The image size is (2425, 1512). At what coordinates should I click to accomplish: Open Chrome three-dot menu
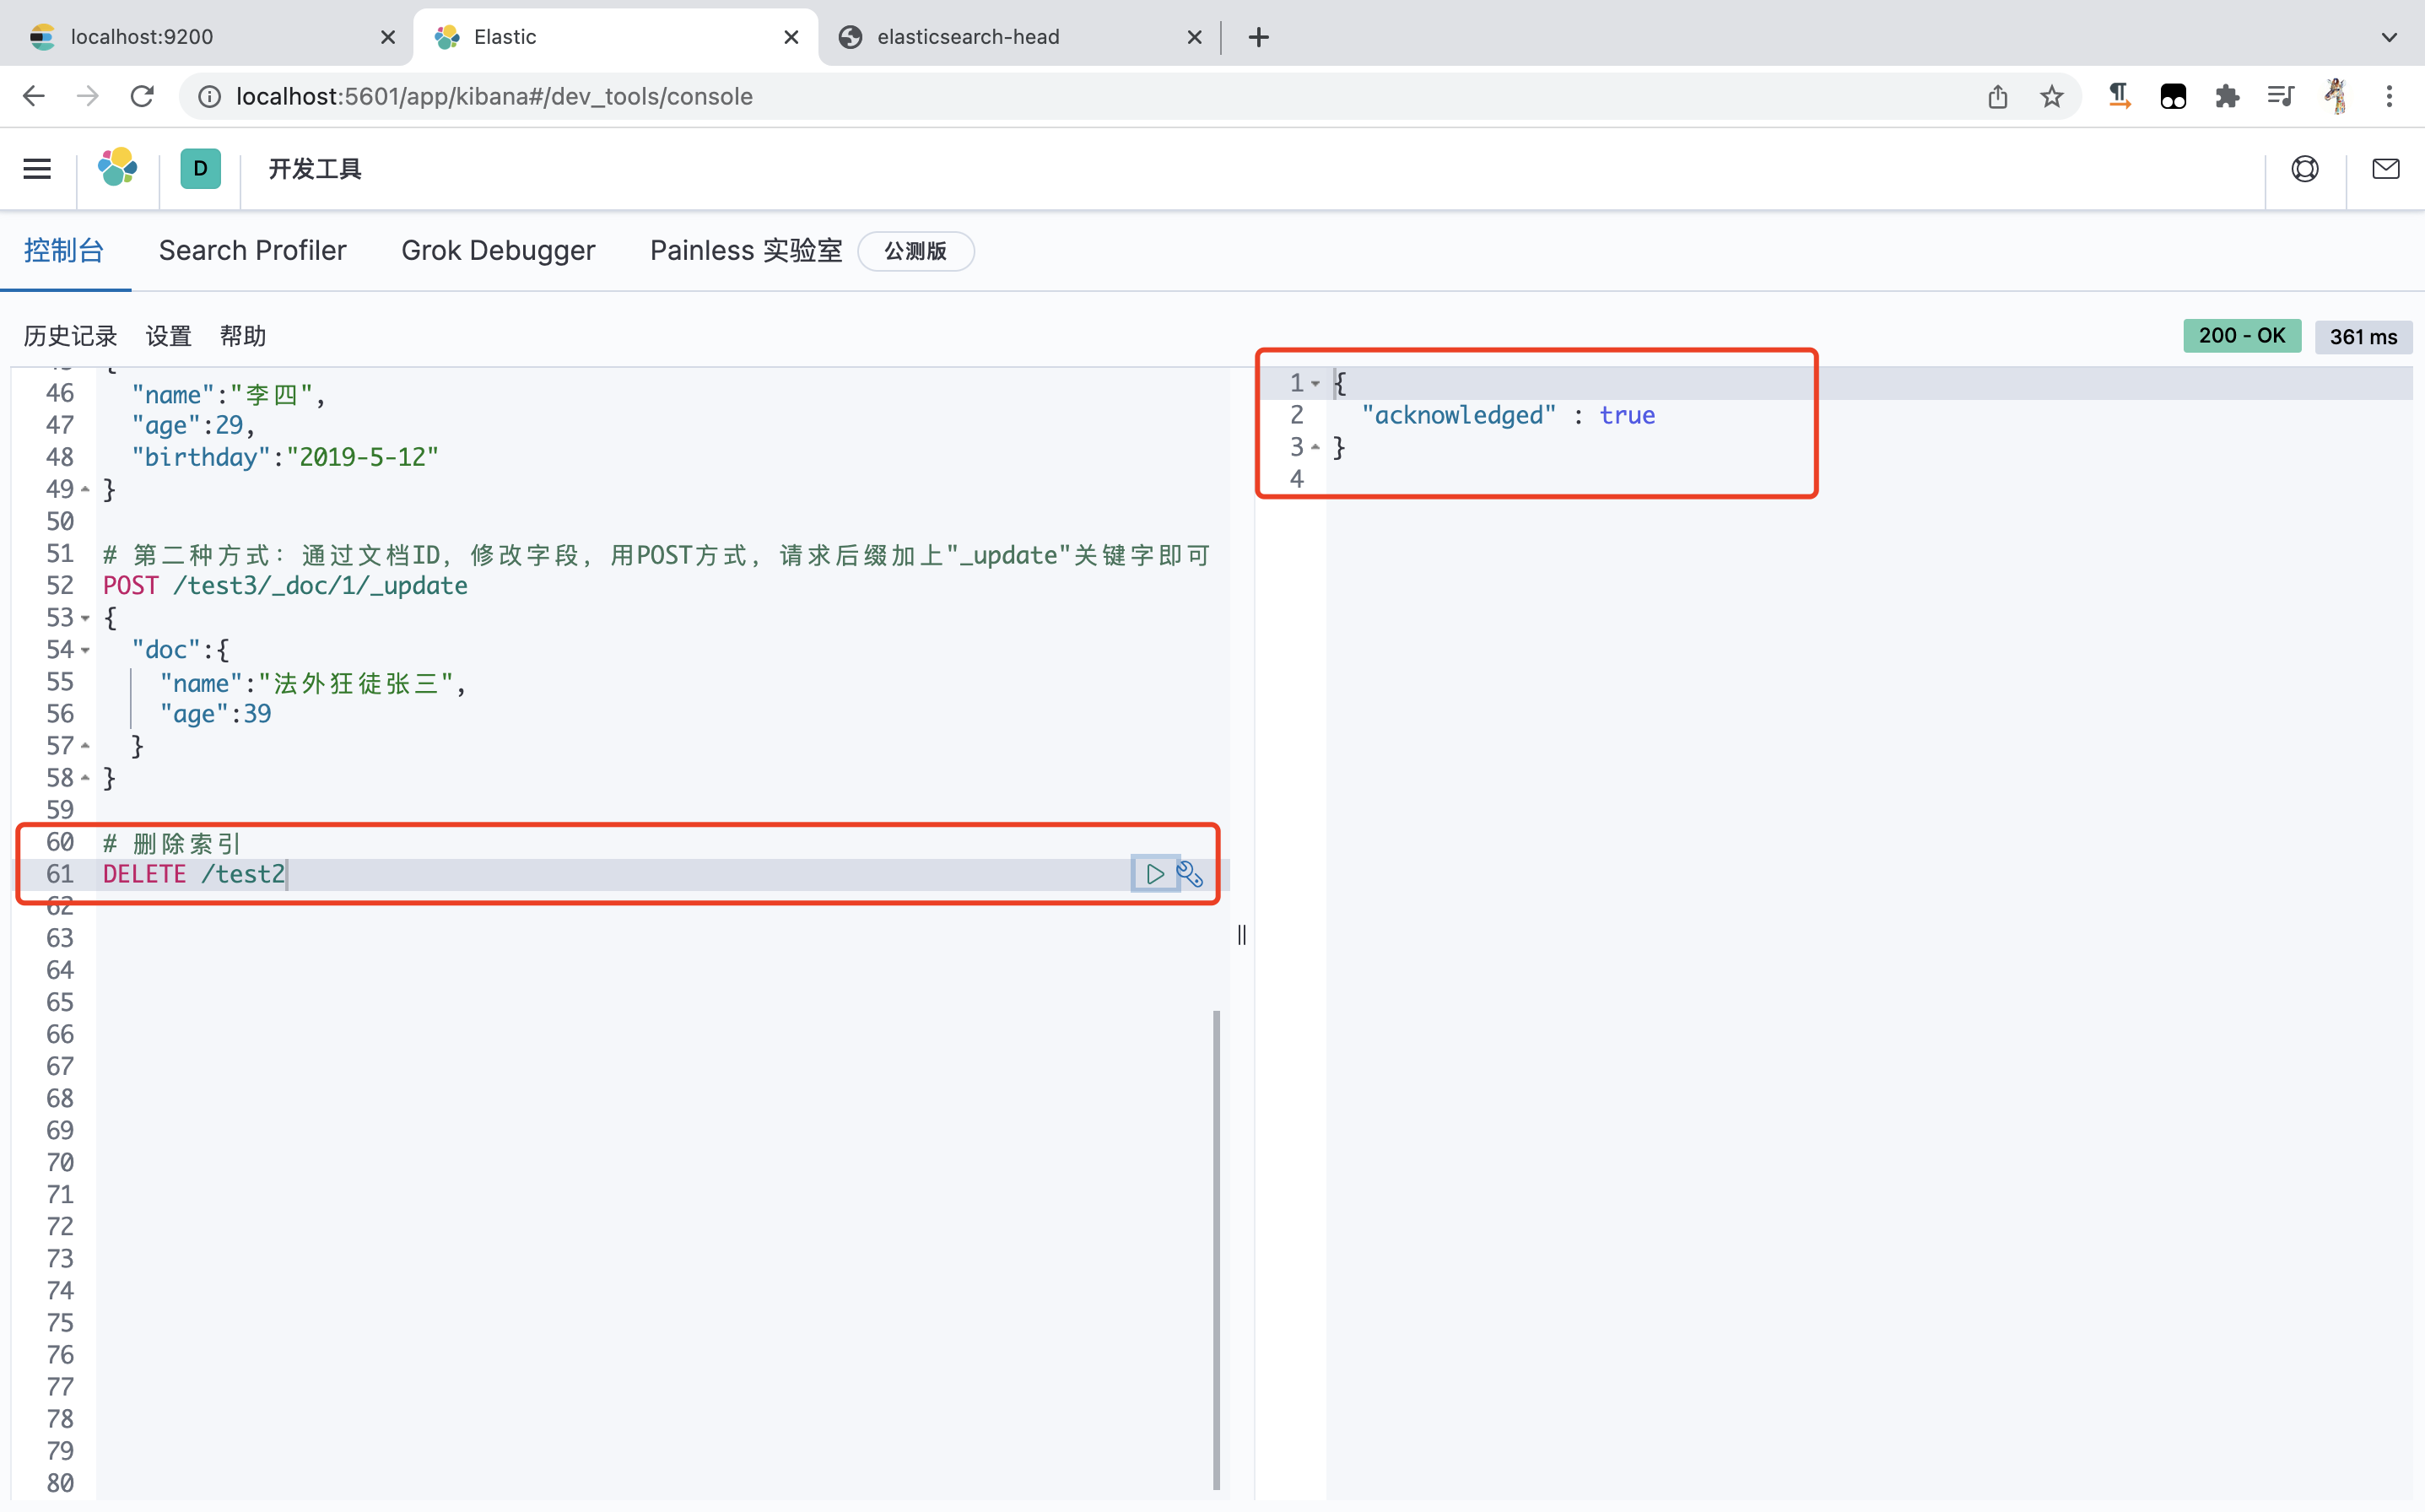click(2389, 96)
